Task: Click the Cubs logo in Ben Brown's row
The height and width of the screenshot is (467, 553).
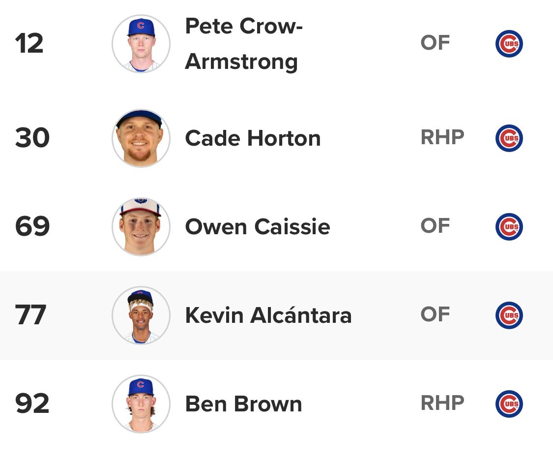Action: [509, 404]
